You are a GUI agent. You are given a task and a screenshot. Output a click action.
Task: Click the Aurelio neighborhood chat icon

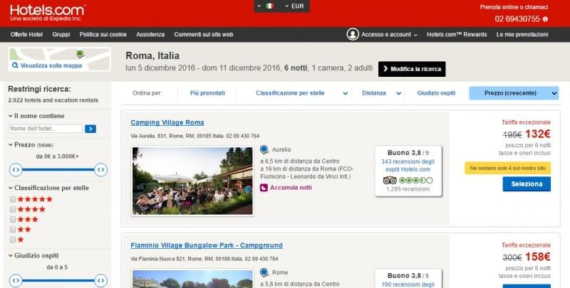click(264, 150)
